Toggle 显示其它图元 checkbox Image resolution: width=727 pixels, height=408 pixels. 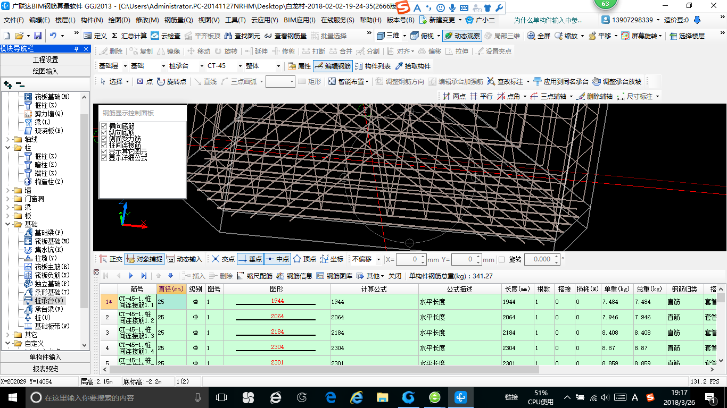104,151
